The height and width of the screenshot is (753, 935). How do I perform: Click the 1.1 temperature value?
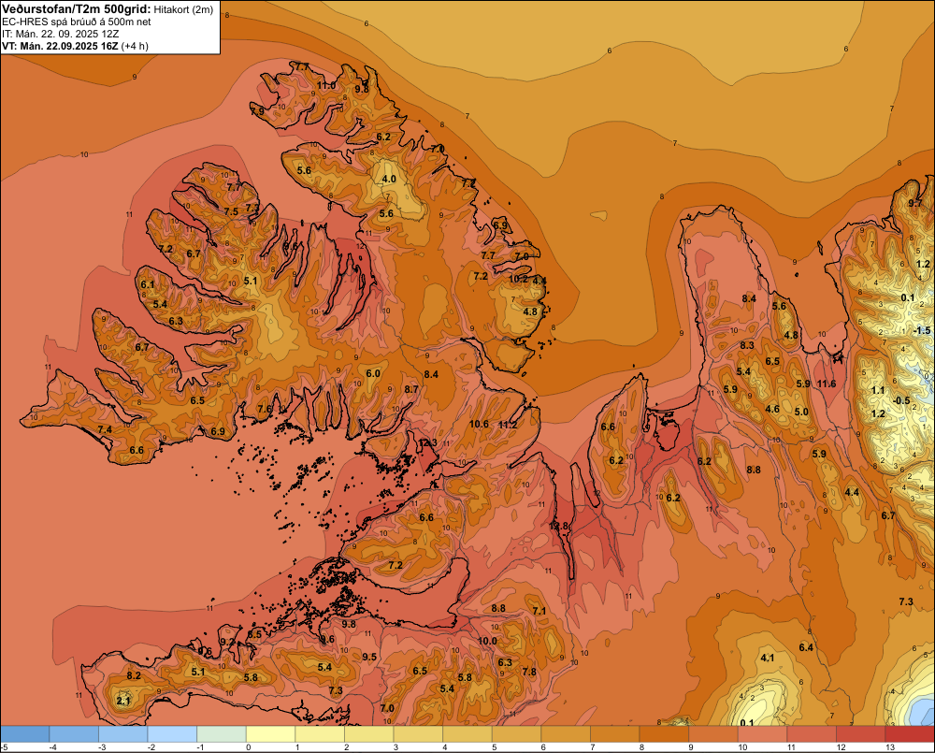(878, 390)
